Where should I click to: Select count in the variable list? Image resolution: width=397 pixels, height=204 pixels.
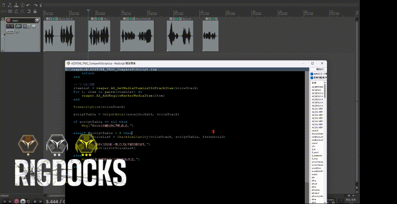(315, 143)
